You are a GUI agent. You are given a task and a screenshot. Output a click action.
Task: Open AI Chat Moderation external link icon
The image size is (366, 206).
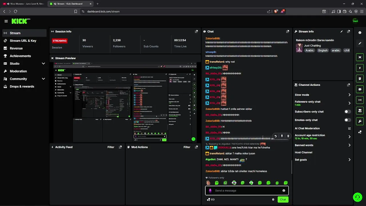coord(349,128)
